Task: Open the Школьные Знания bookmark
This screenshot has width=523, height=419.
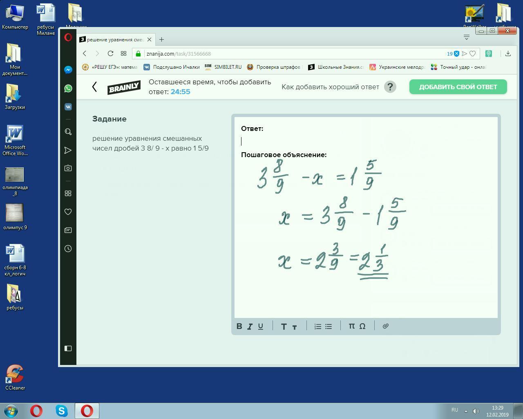Action: (335, 67)
